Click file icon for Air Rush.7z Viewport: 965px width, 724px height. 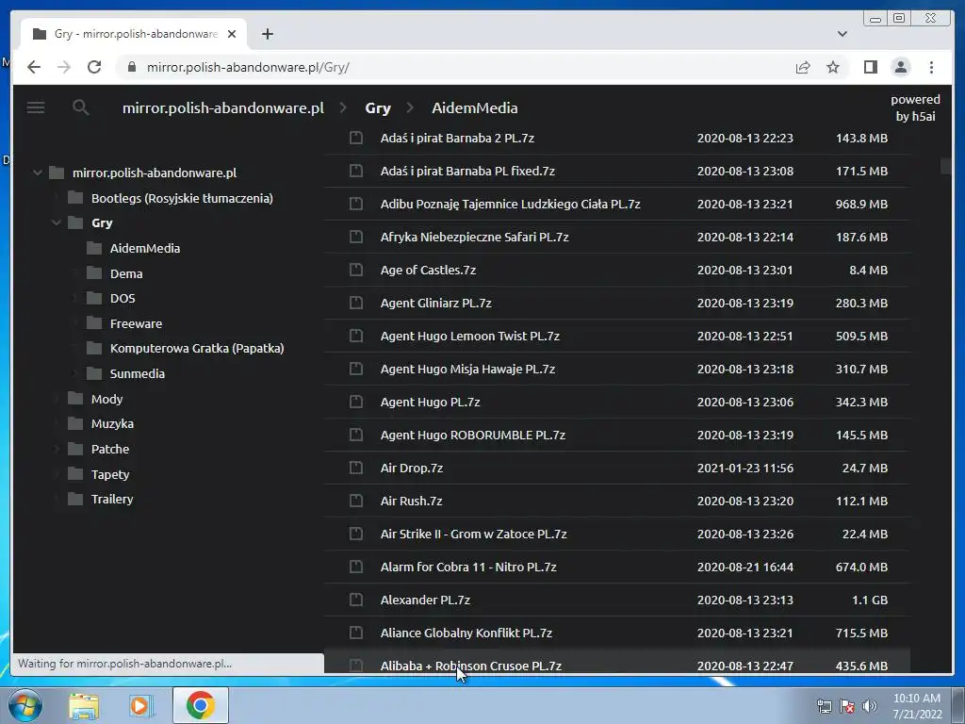[x=355, y=501]
